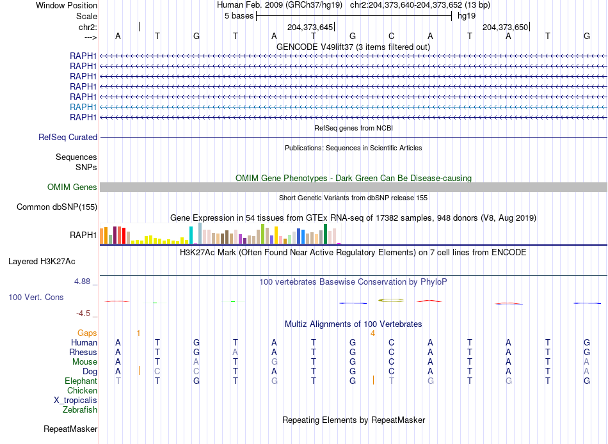Click the RAPH1 label beside GTEx bar chart
Image resolution: width=608 pixels, height=444 pixels.
pyautogui.click(x=83, y=235)
